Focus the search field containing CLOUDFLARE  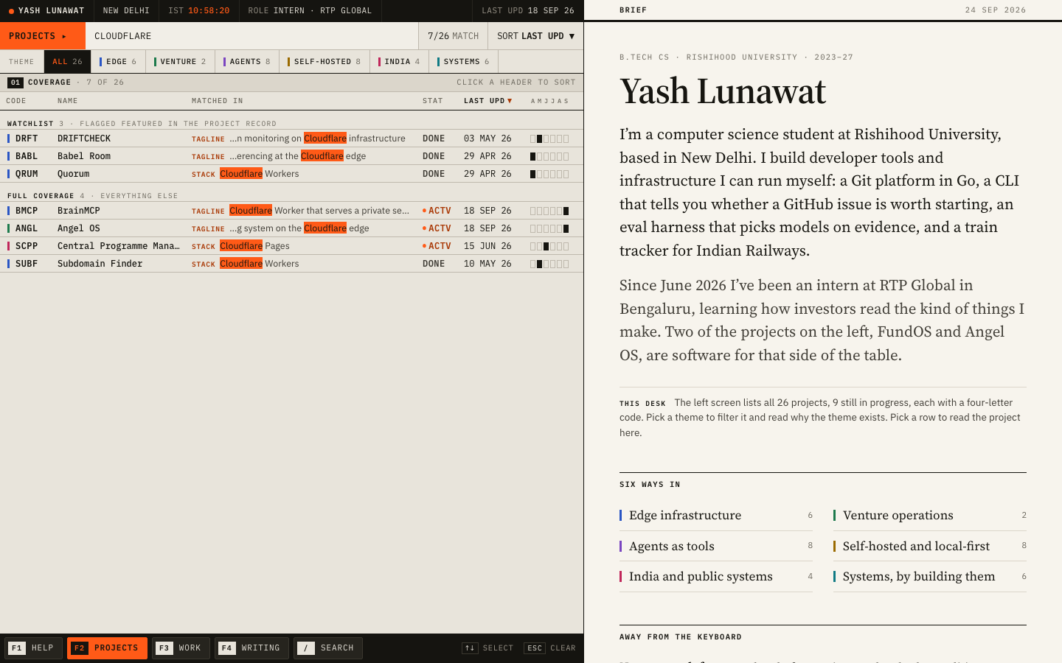click(251, 36)
